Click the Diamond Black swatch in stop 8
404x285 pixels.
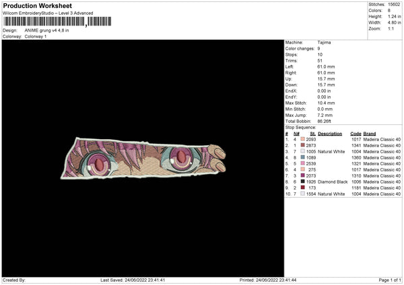[x=303, y=181]
